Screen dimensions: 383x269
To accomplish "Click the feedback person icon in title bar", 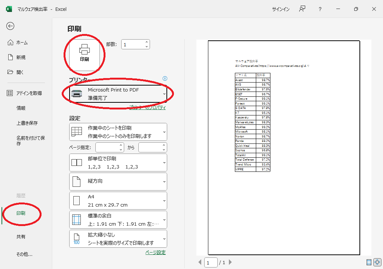I will click(302, 9).
